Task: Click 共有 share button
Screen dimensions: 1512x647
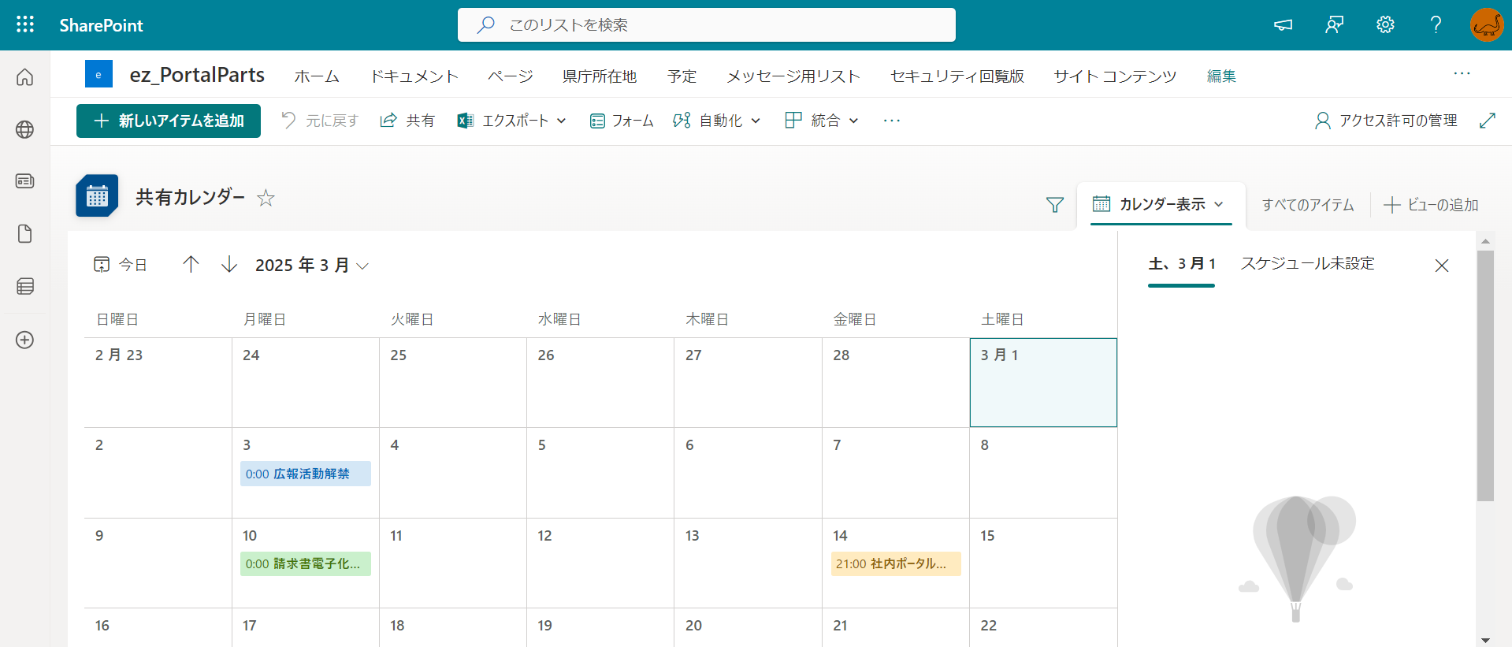Action: pyautogui.click(x=407, y=121)
